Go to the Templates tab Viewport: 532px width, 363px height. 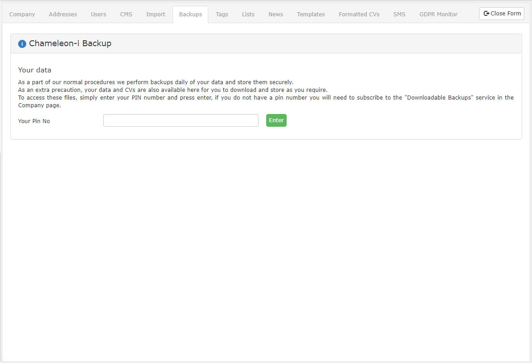pyautogui.click(x=311, y=14)
